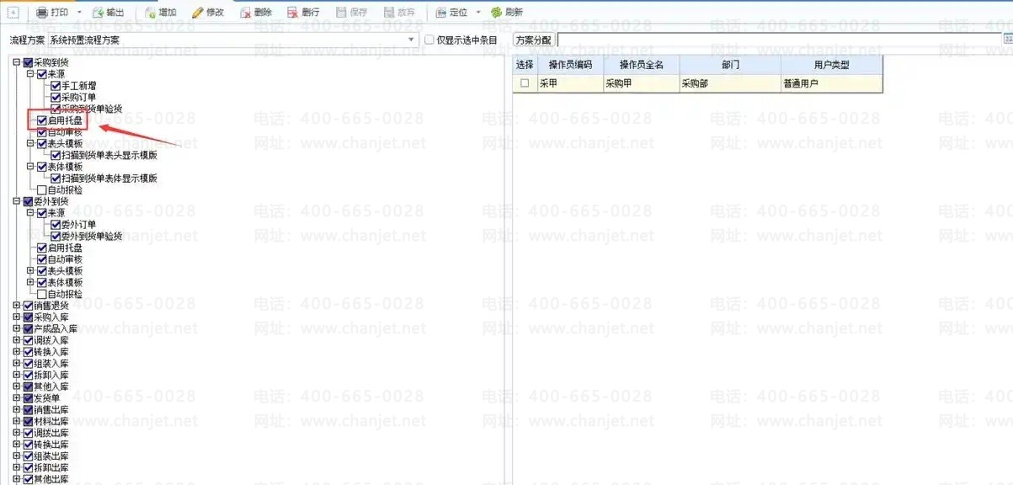Select the 采购订单 tree item label
This screenshot has width=1013, height=485.
point(78,97)
